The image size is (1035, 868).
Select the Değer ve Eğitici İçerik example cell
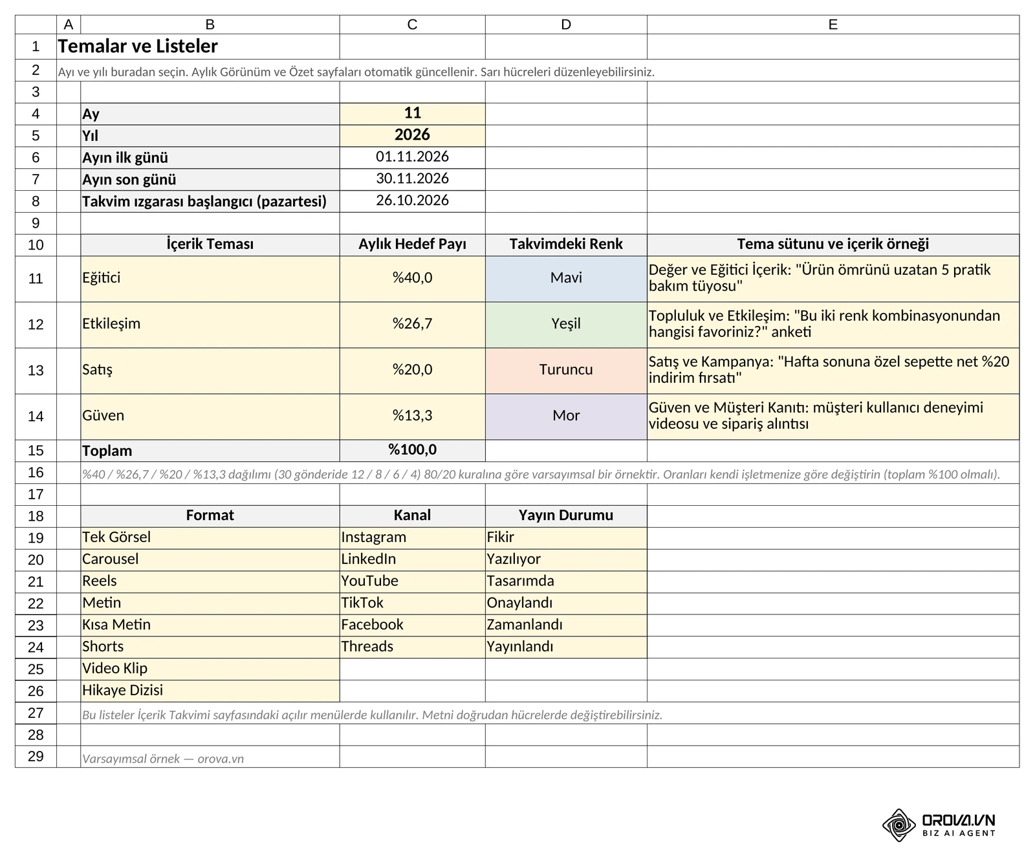[833, 279]
